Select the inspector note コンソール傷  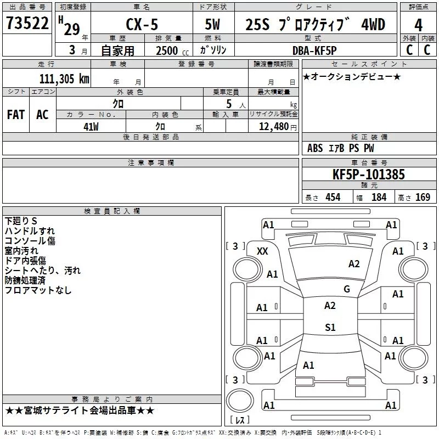pos(30,240)
